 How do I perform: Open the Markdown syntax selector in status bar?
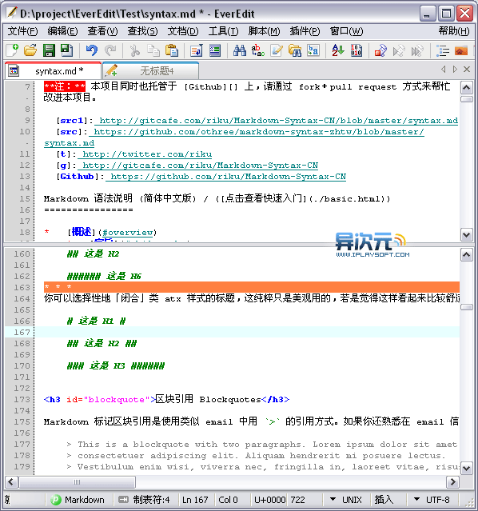click(x=78, y=500)
